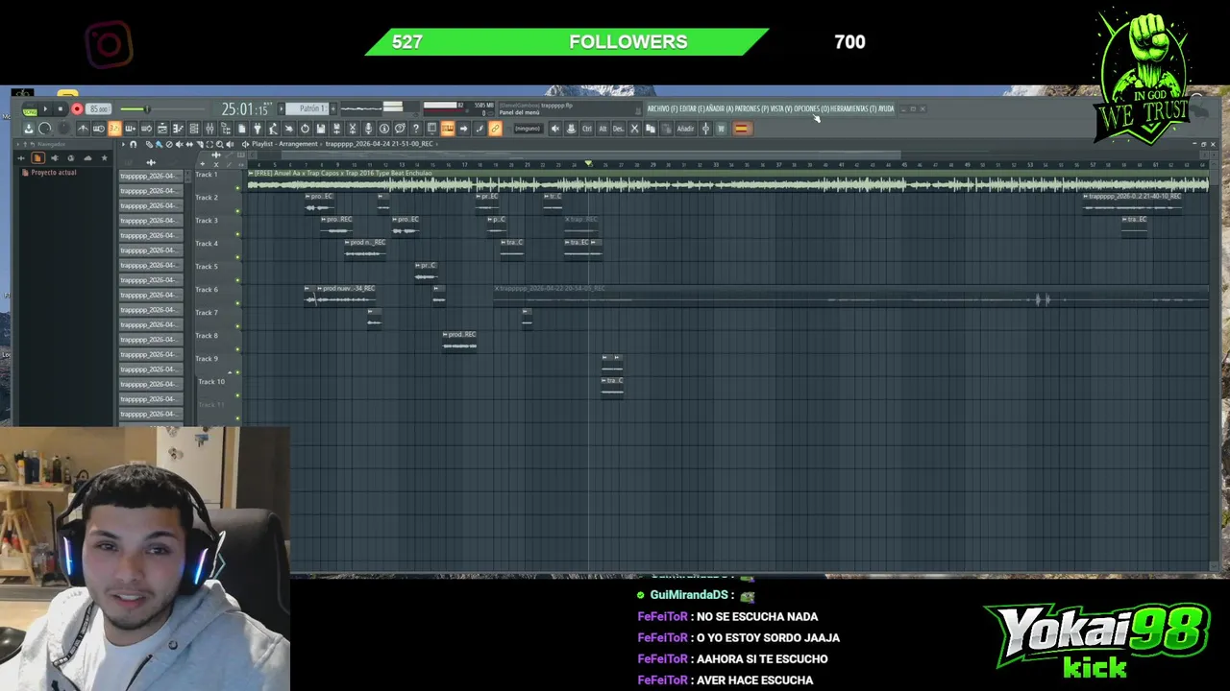Open the Patrón 1 pattern selector
Viewport: 1230px width, 691px height.
click(307, 108)
